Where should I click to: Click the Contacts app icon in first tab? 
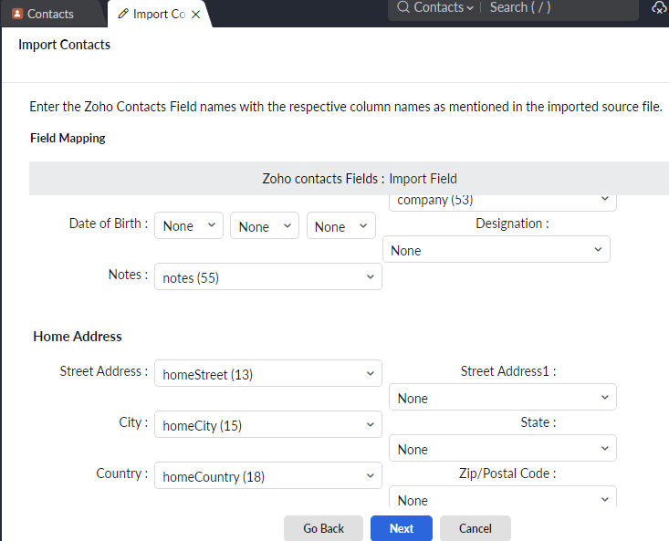pos(17,14)
